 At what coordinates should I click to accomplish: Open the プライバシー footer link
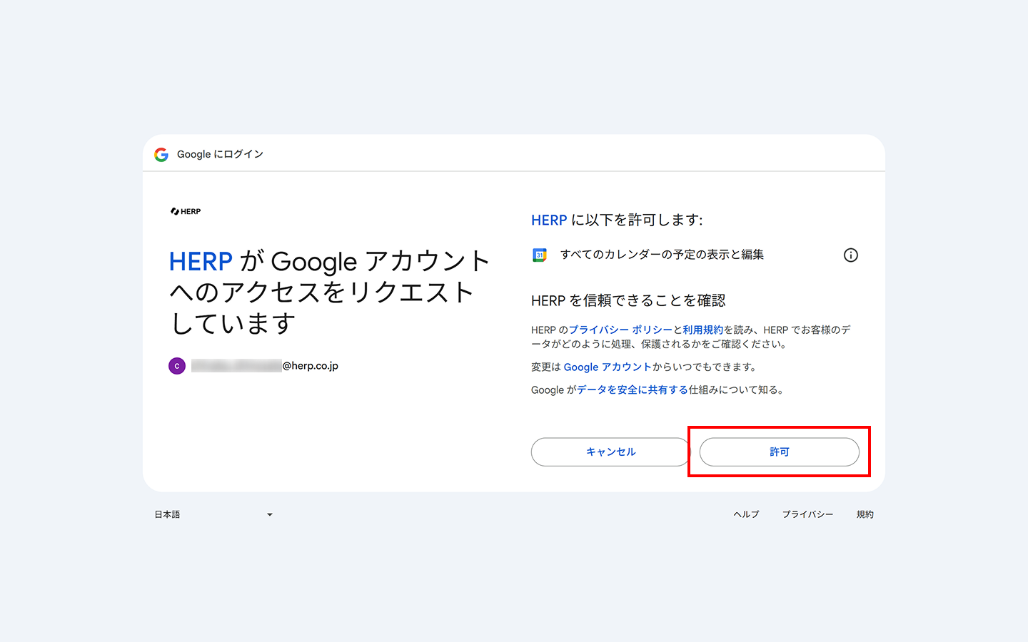pyautogui.click(x=807, y=514)
